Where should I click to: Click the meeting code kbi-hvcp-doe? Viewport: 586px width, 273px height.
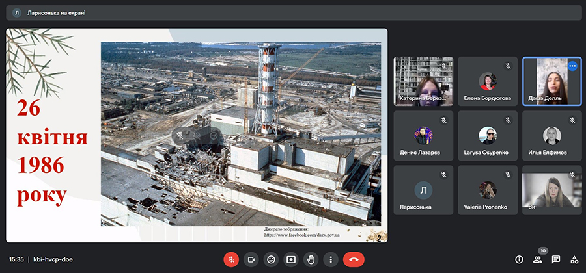[53, 259]
